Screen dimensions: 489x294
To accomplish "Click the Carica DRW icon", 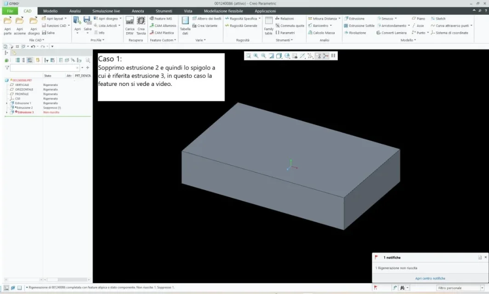I will tap(130, 25).
